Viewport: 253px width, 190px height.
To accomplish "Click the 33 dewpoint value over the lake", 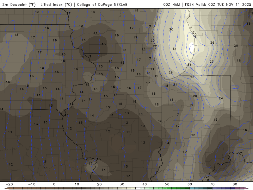I will [x=194, y=34].
